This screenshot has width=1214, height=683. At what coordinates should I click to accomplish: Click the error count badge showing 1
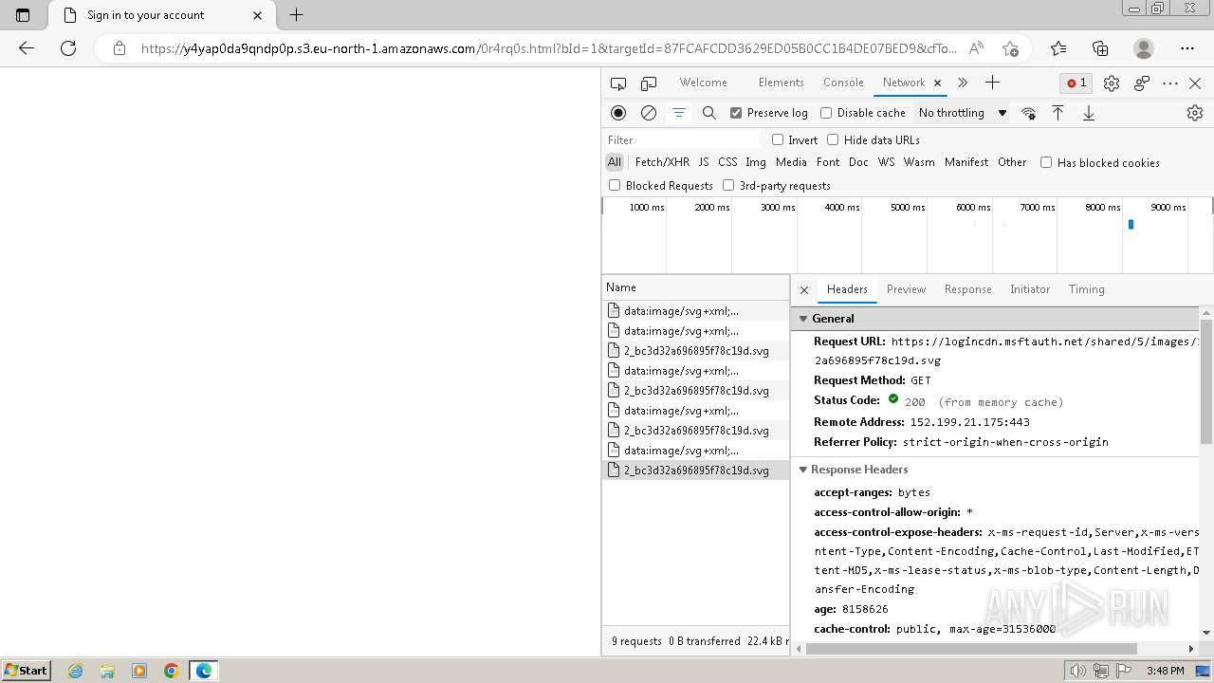[1076, 83]
